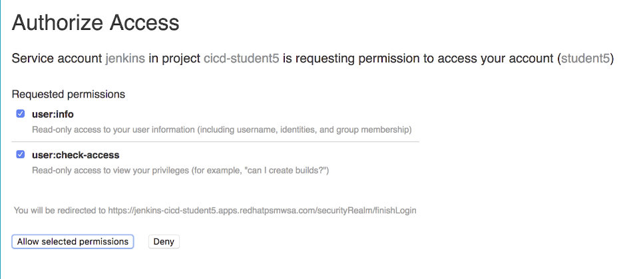
Task: Deny the access request
Action: point(164,242)
